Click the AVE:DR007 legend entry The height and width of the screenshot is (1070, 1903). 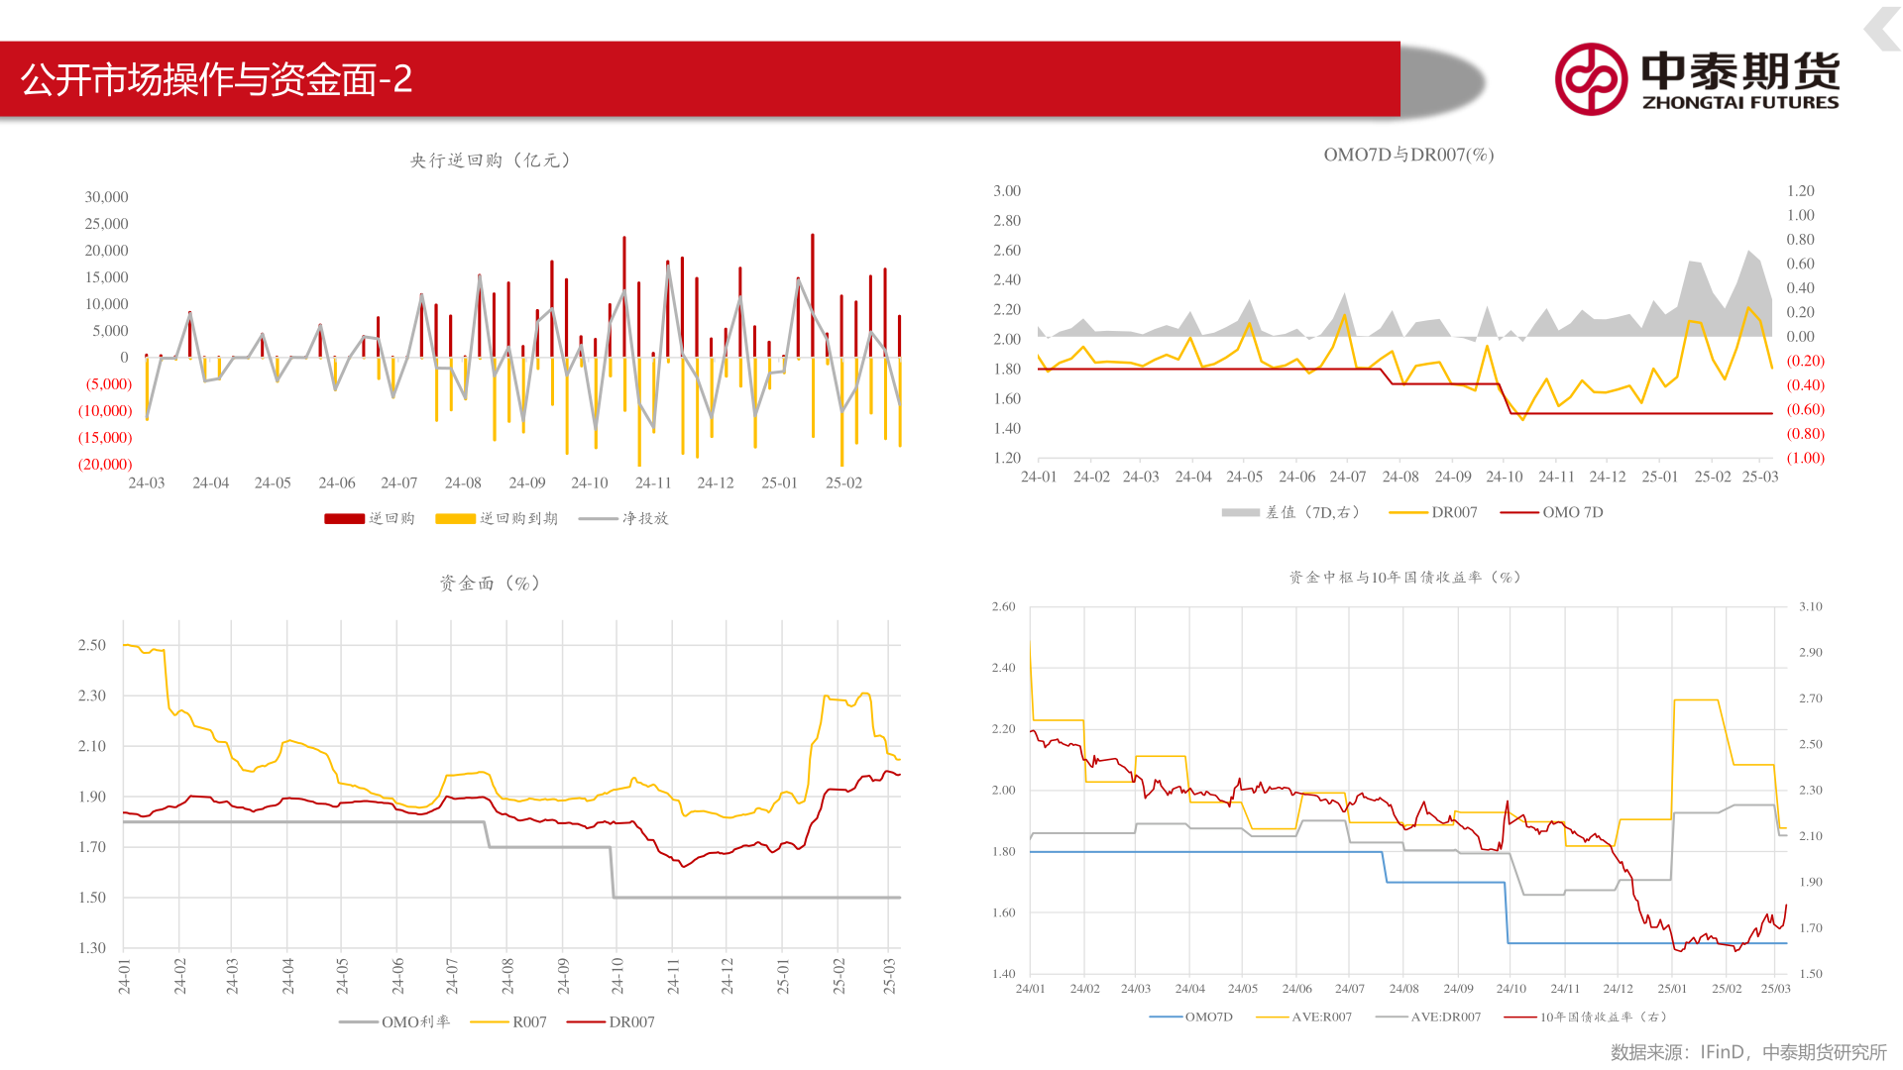[1445, 1016]
